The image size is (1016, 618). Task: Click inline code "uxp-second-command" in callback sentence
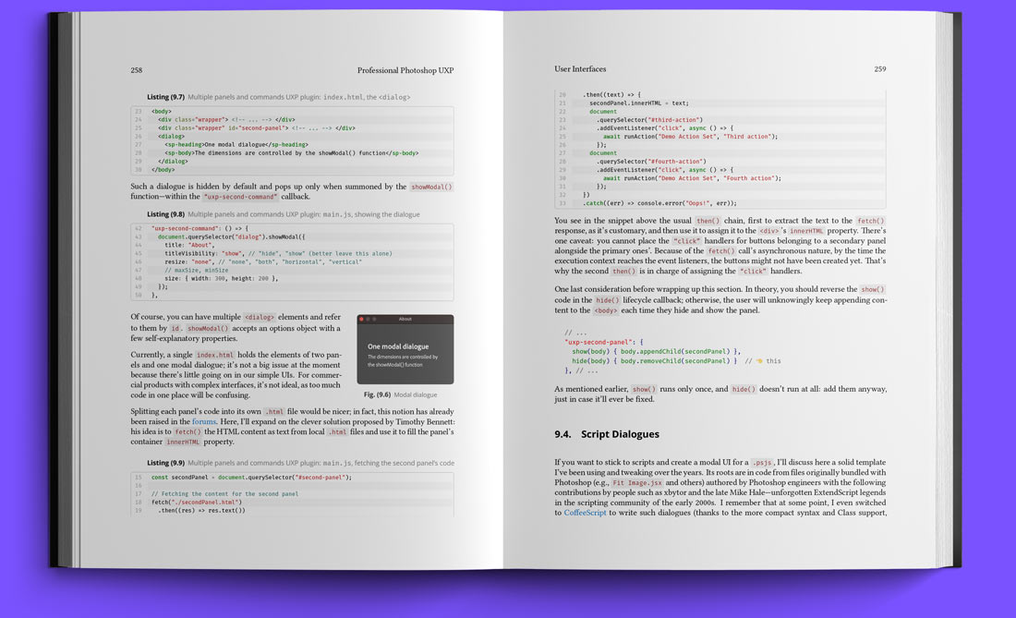pos(240,197)
